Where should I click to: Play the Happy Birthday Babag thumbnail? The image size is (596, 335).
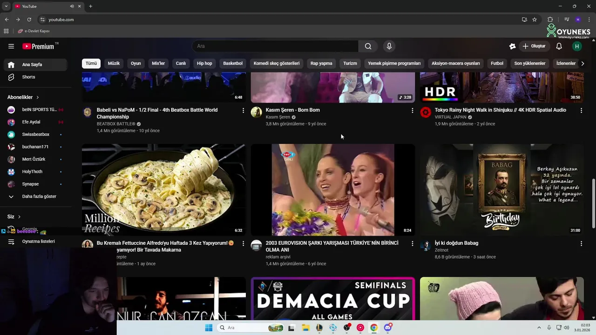tap(502, 190)
